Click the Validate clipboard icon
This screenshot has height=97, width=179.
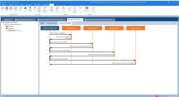tap(51, 8)
